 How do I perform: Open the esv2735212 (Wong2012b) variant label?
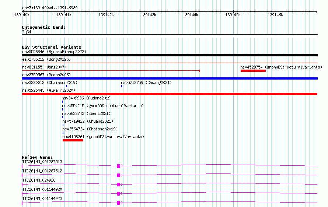pyautogui.click(x=46, y=59)
